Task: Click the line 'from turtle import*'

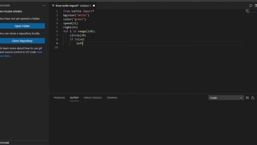Action: point(79,11)
